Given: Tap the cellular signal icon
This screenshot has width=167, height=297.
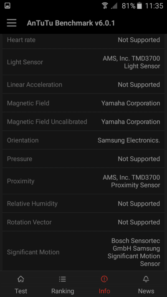Looking at the screenshot, I should [114, 6].
